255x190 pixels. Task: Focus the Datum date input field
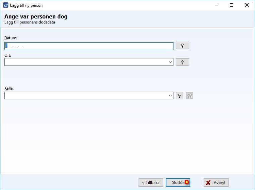point(89,46)
